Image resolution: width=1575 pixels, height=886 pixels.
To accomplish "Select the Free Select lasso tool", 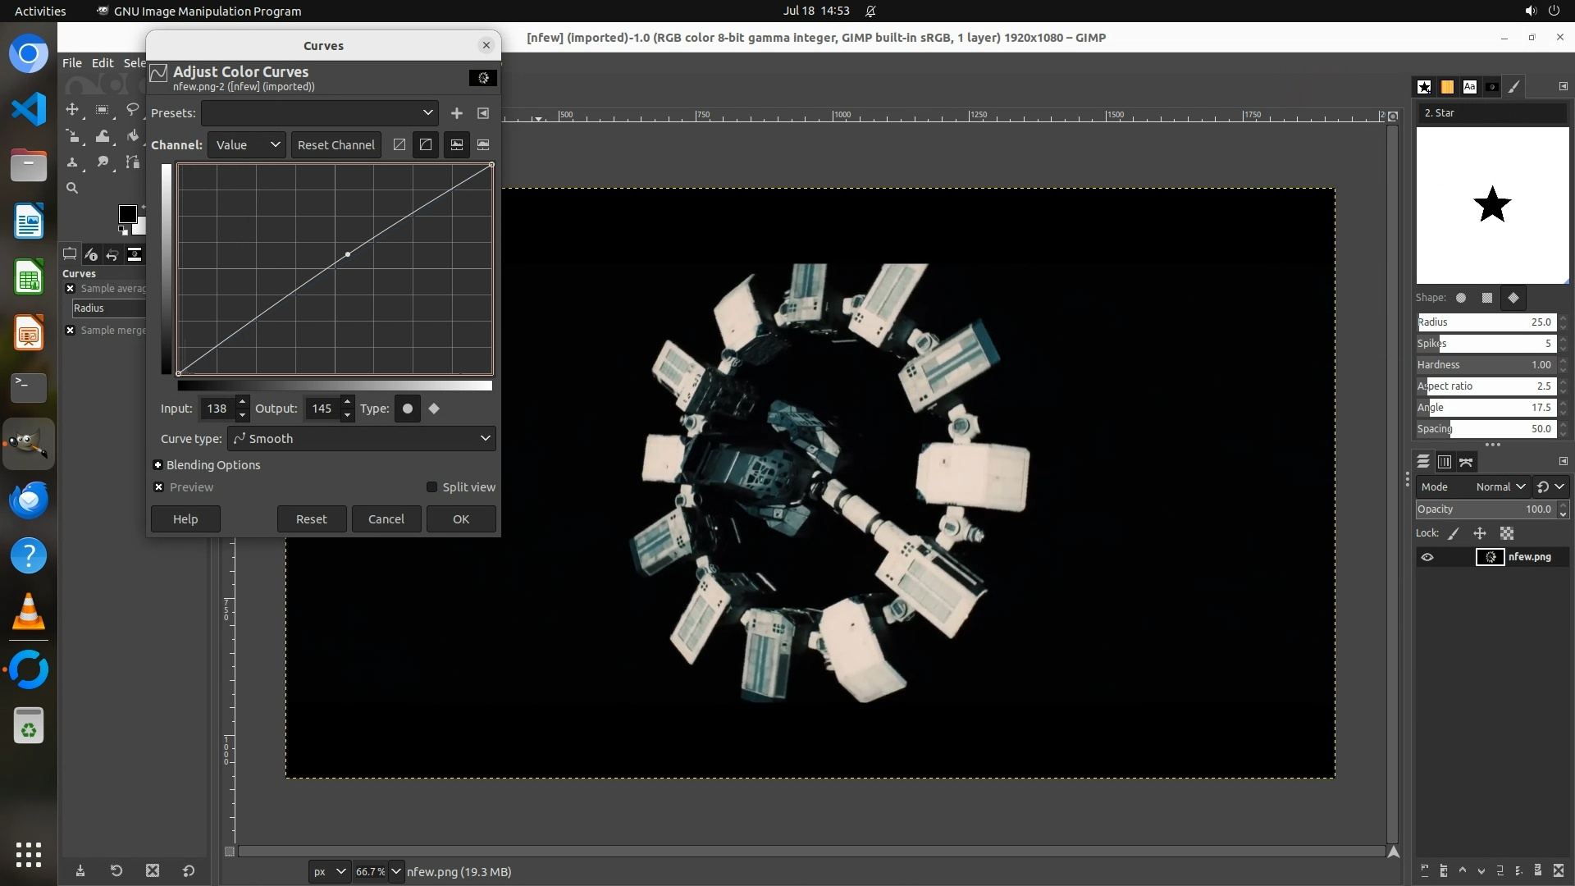I will click(132, 110).
